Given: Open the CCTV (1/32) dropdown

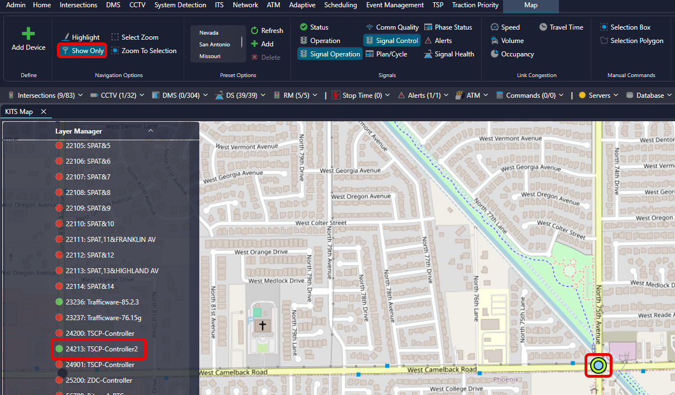Looking at the screenshot, I should tap(117, 96).
